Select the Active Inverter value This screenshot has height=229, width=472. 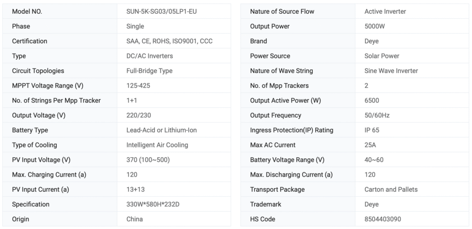coord(385,11)
